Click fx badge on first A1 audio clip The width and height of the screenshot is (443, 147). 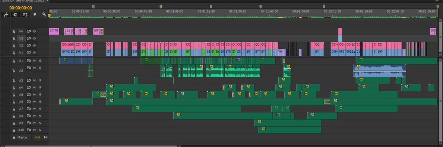pos(65,59)
